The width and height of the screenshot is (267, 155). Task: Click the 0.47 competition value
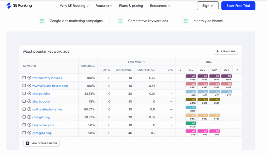[152, 78]
